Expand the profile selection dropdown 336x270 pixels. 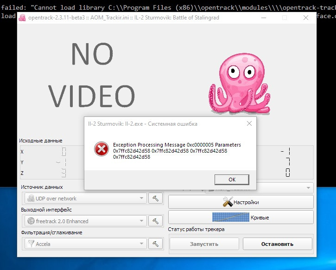pos(308,188)
